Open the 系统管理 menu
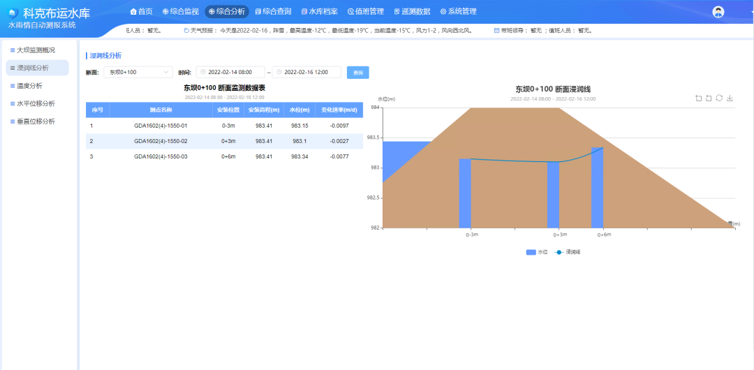This screenshot has width=754, height=370. (x=458, y=12)
